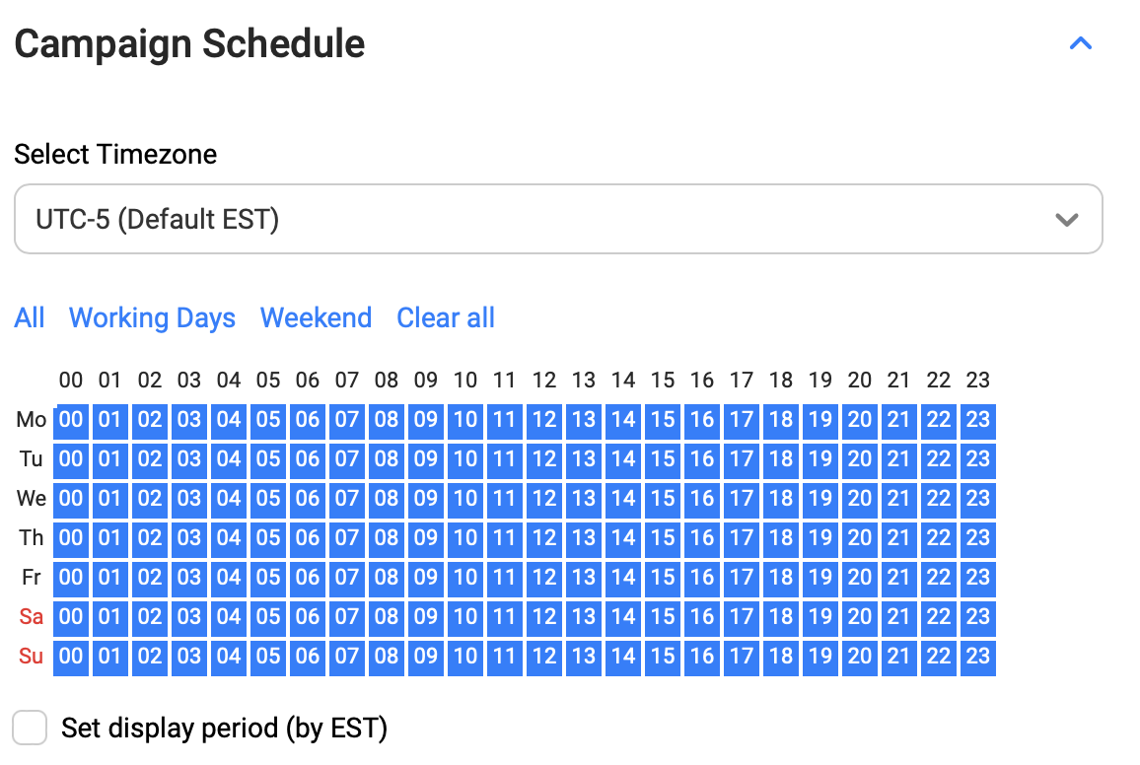This screenshot has height=765, width=1140.
Task: Toggle Tuesday 09 hour cell
Action: pos(426,459)
